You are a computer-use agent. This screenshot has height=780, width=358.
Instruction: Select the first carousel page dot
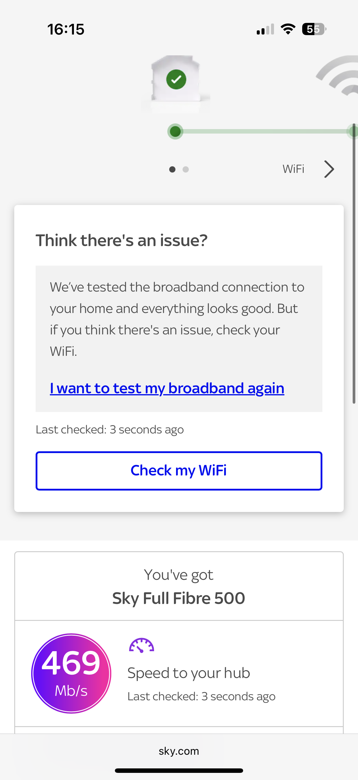pyautogui.click(x=172, y=169)
